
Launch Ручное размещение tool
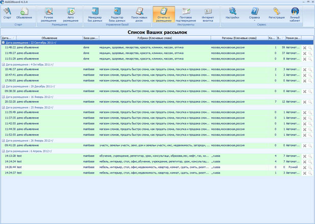49,14
